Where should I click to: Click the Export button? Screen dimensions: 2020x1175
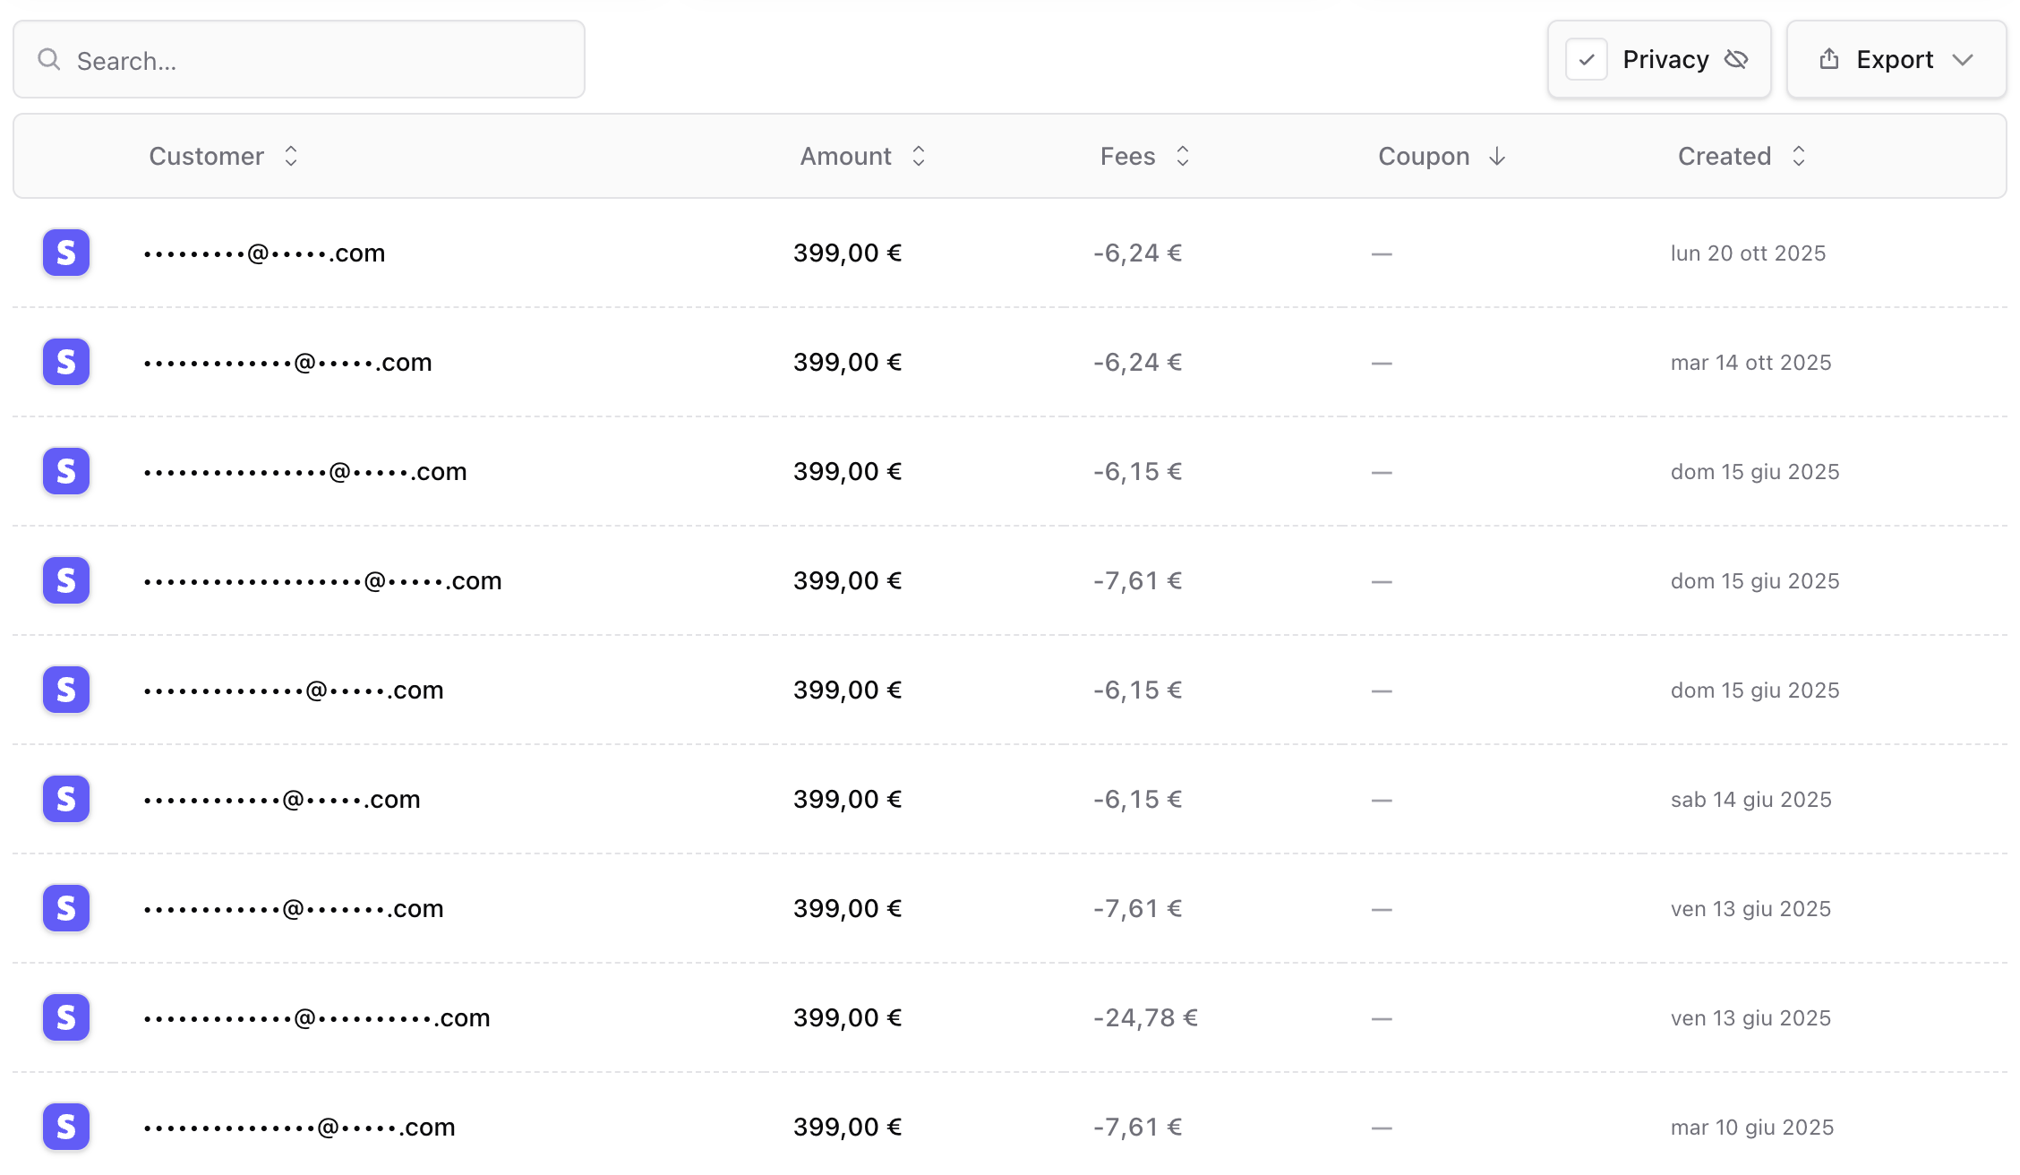(1896, 59)
